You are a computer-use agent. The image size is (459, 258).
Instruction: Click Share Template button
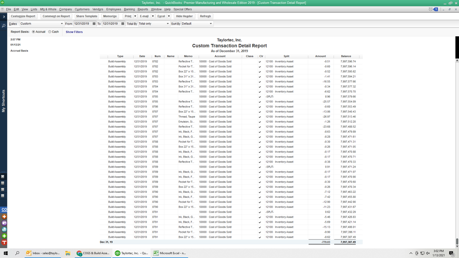(x=87, y=17)
